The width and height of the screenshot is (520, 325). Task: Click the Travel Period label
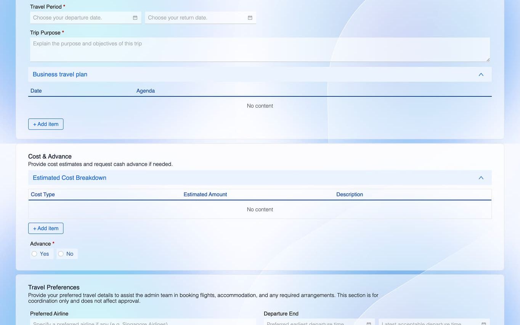(x=46, y=7)
